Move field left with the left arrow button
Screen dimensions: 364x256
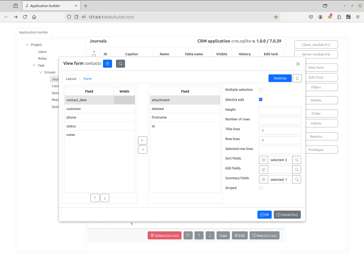pos(142,141)
